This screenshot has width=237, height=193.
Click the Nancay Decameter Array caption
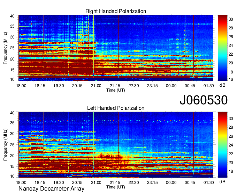[x=51, y=189]
